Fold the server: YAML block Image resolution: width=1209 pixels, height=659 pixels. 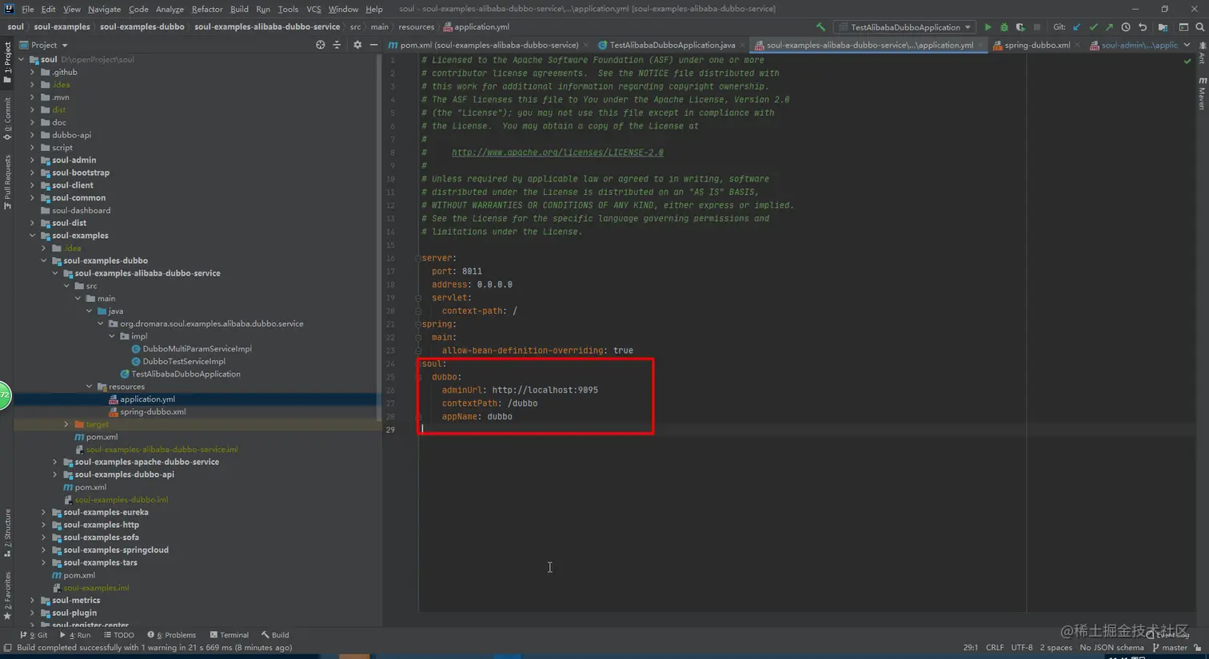click(x=417, y=258)
